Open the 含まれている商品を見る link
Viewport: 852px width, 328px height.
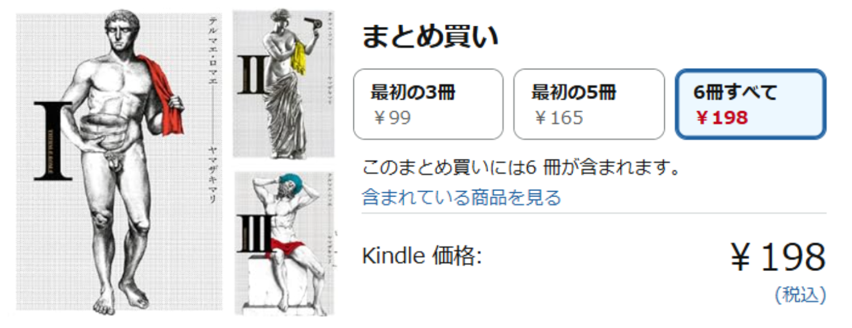coord(462,198)
